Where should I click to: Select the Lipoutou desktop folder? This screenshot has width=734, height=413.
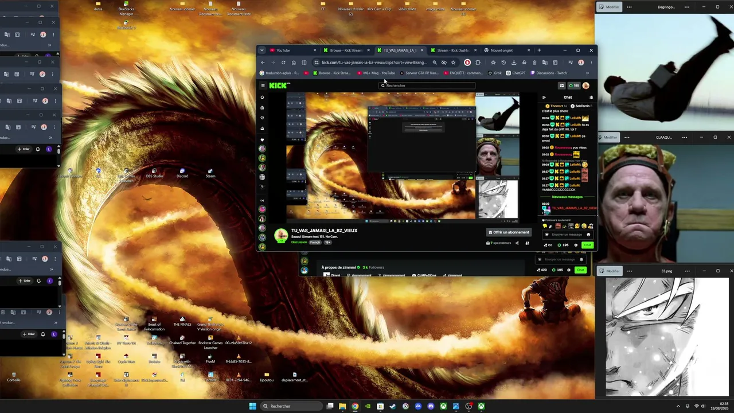tap(267, 377)
